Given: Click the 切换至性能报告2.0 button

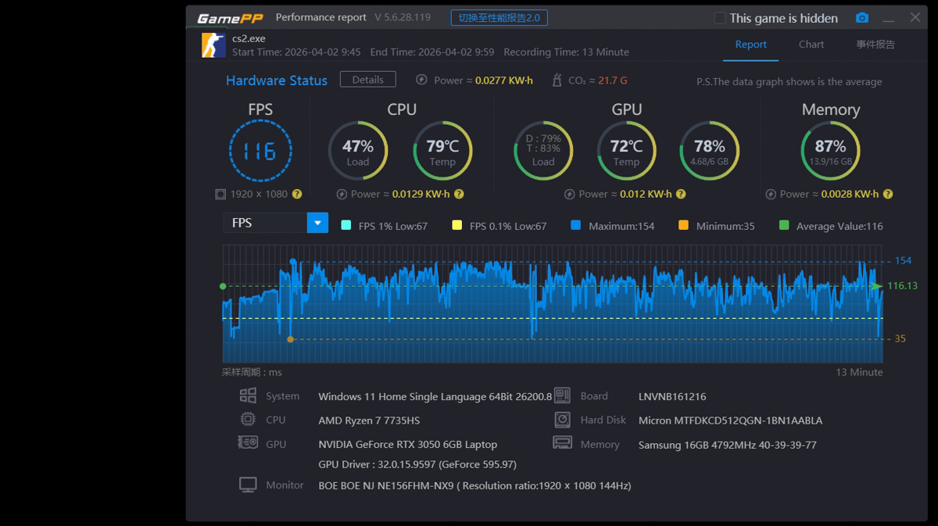Looking at the screenshot, I should coord(499,18).
